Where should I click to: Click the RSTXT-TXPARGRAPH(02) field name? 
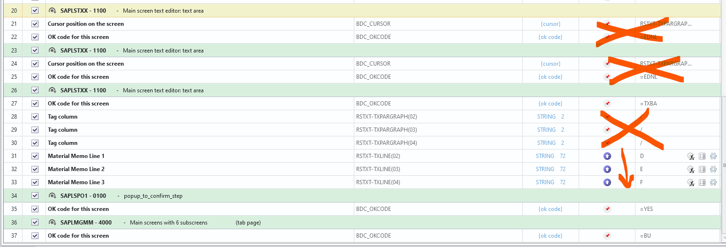[x=387, y=116]
